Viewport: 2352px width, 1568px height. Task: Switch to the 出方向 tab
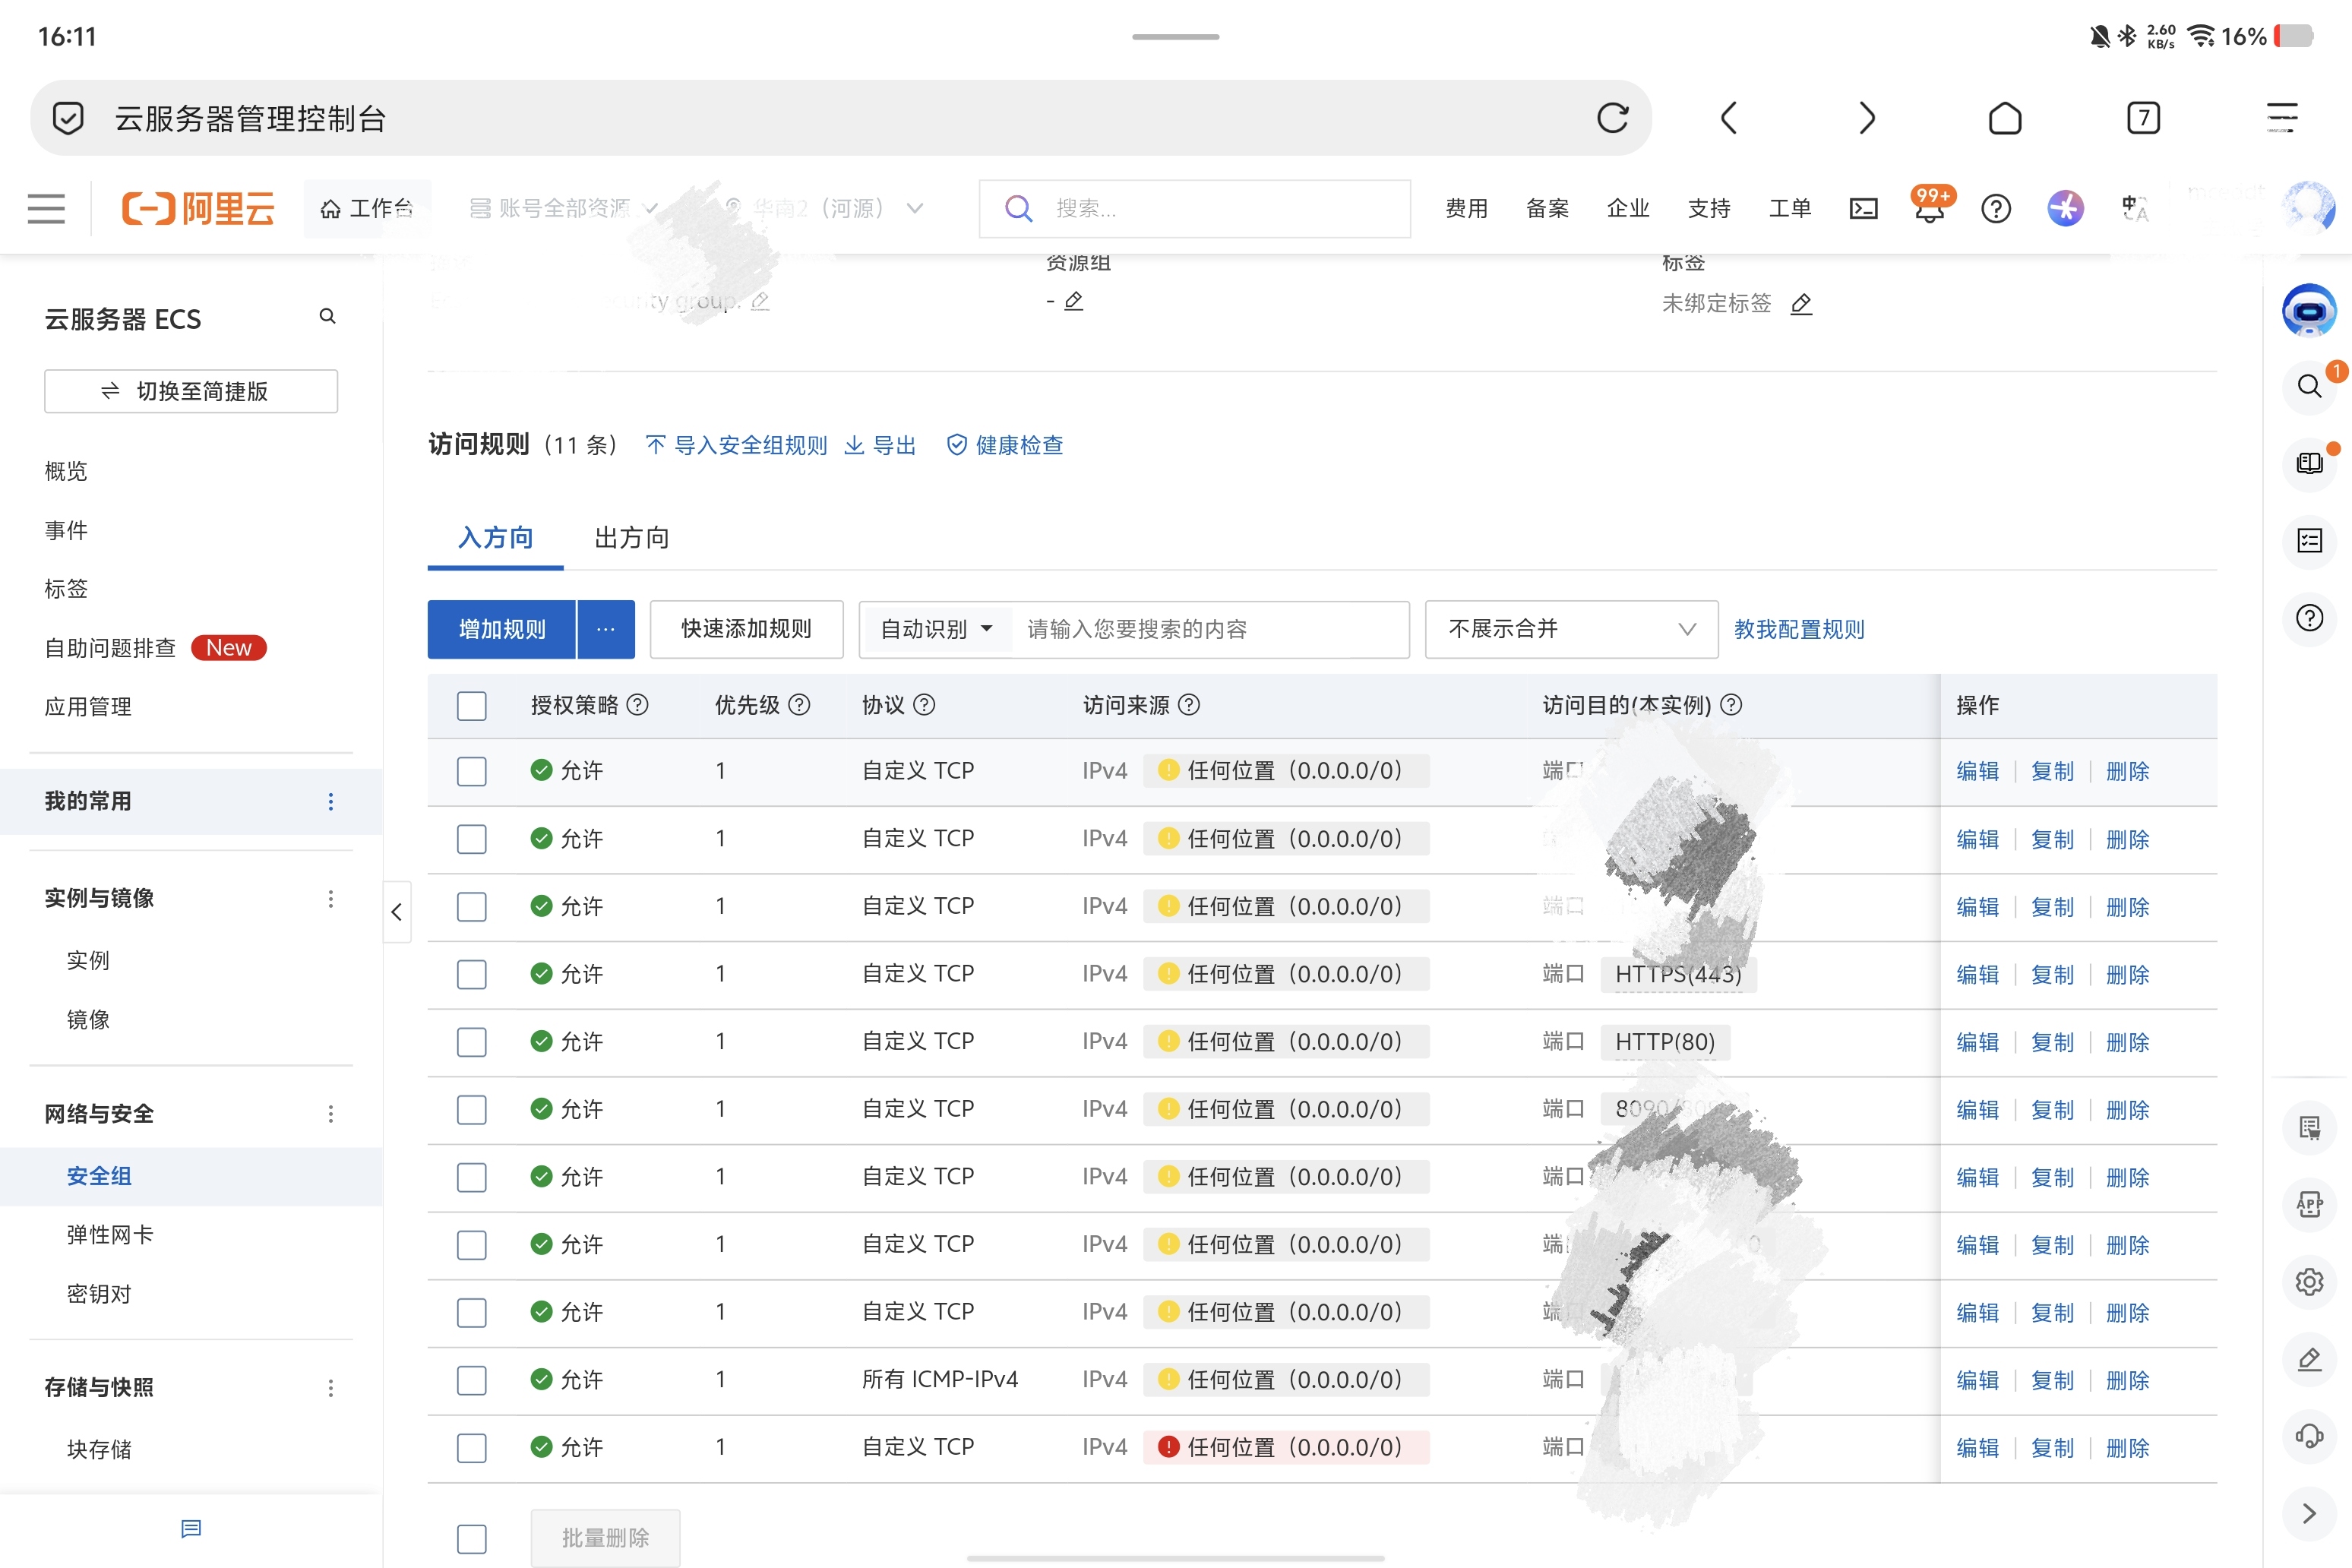pos(631,538)
